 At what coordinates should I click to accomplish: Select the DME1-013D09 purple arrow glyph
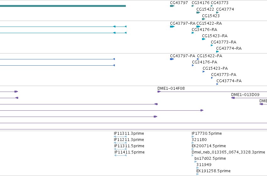coord(233,98)
